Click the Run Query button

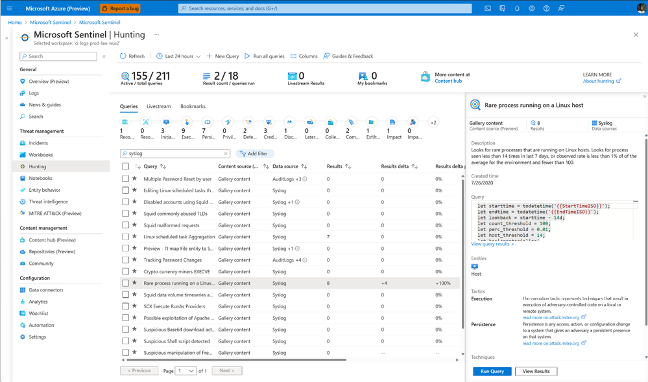492,371
